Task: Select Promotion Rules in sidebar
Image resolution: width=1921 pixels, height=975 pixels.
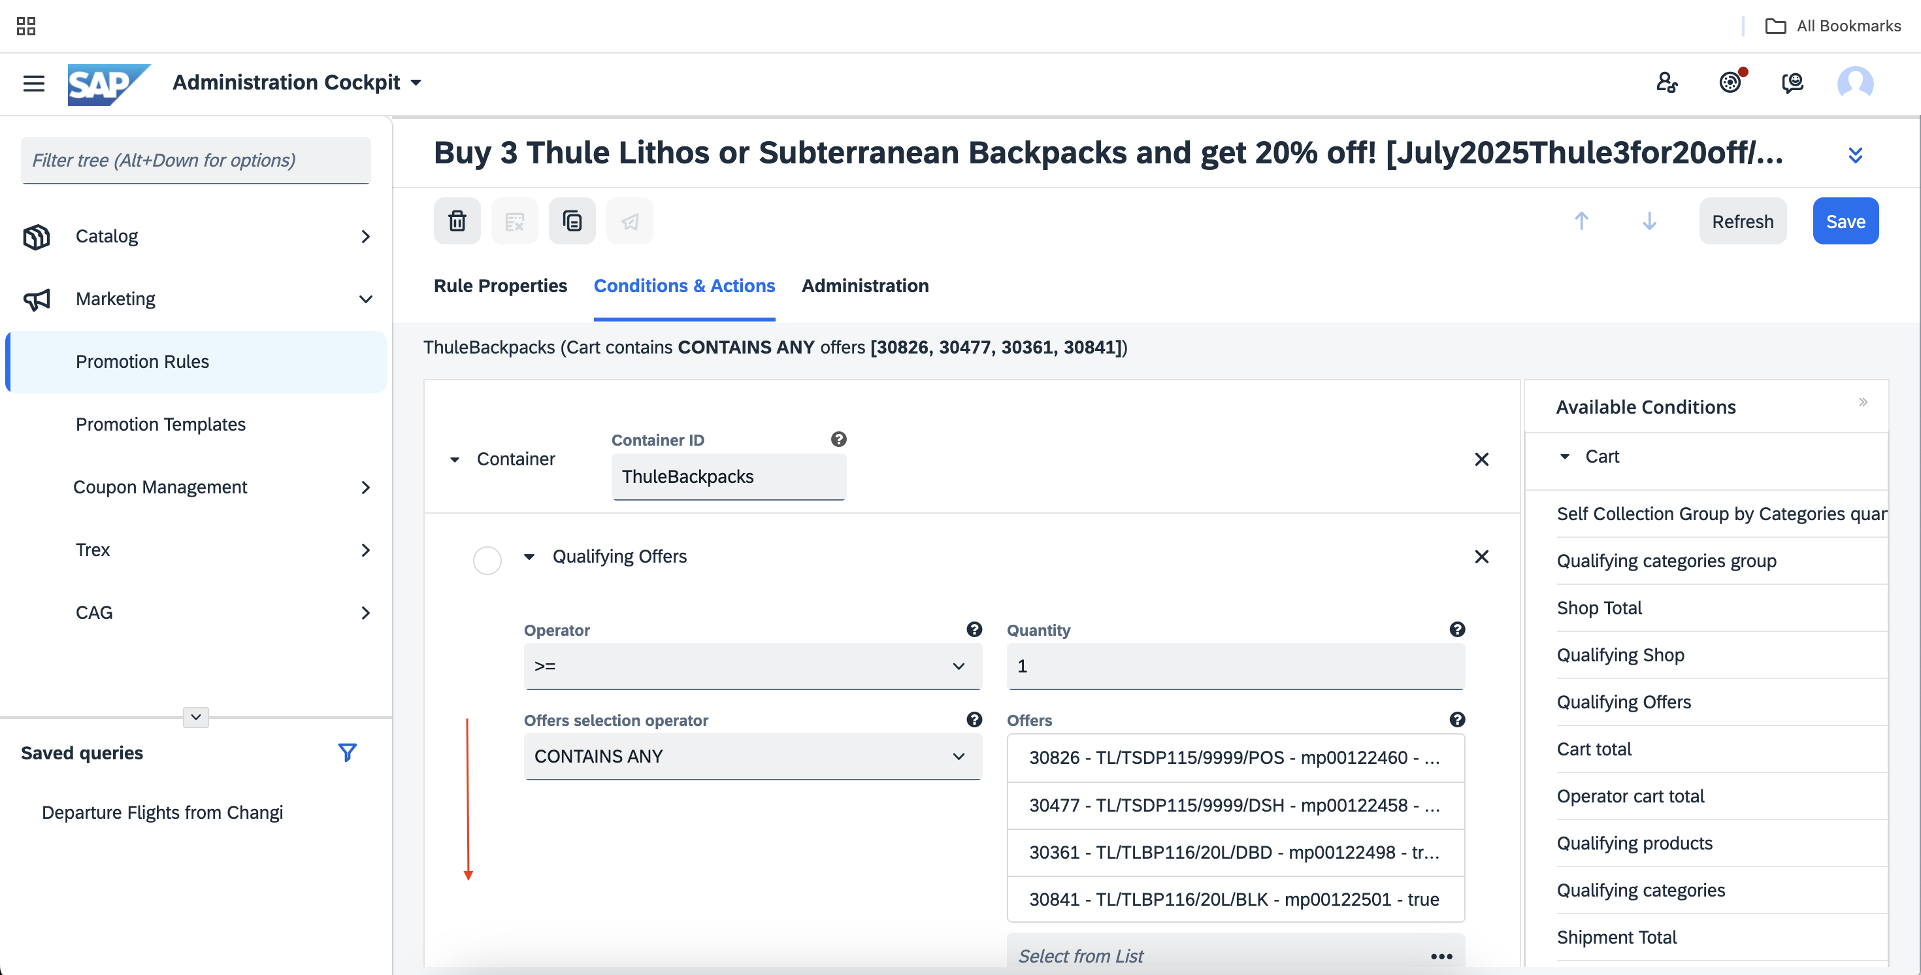Action: click(x=196, y=362)
